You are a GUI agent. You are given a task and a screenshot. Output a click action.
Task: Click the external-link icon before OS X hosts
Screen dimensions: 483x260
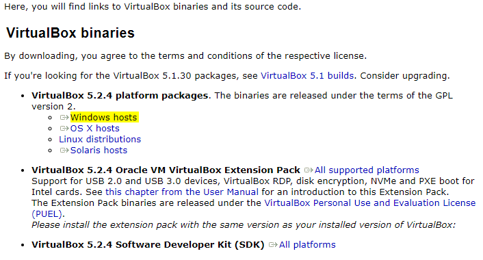64,129
